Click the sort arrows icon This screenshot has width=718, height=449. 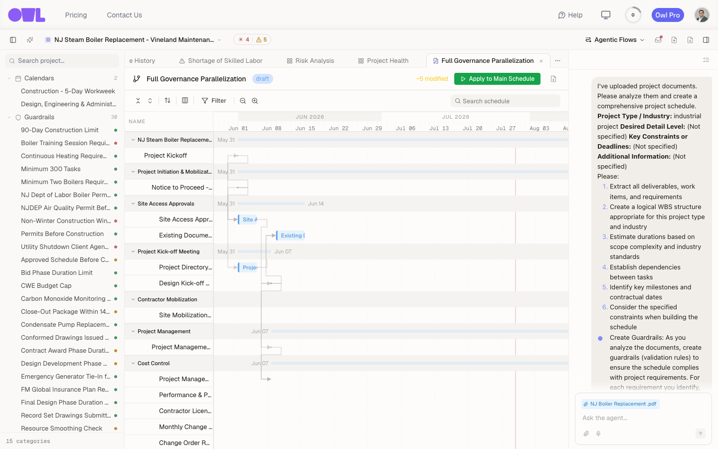[x=168, y=101]
